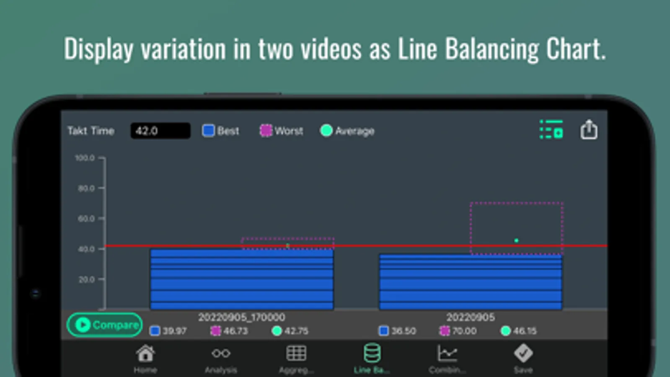Open the Combin... tab
This screenshot has width=670, height=377.
447,359
